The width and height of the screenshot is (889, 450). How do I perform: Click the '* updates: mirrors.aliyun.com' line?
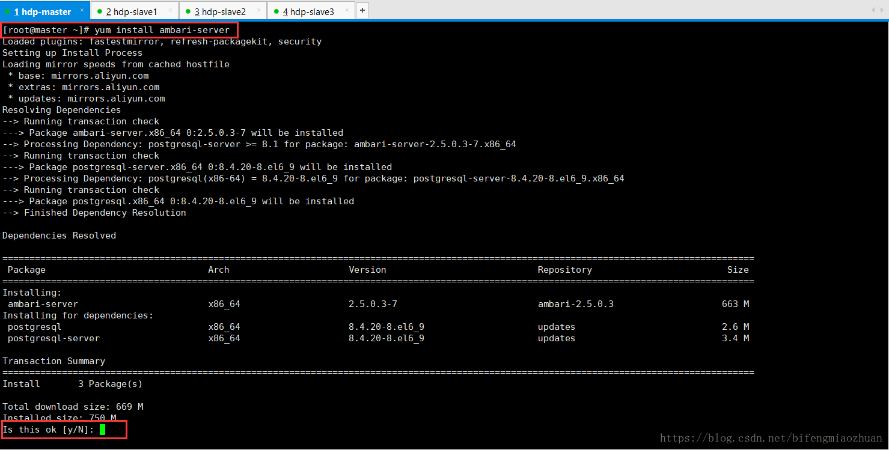(x=87, y=99)
